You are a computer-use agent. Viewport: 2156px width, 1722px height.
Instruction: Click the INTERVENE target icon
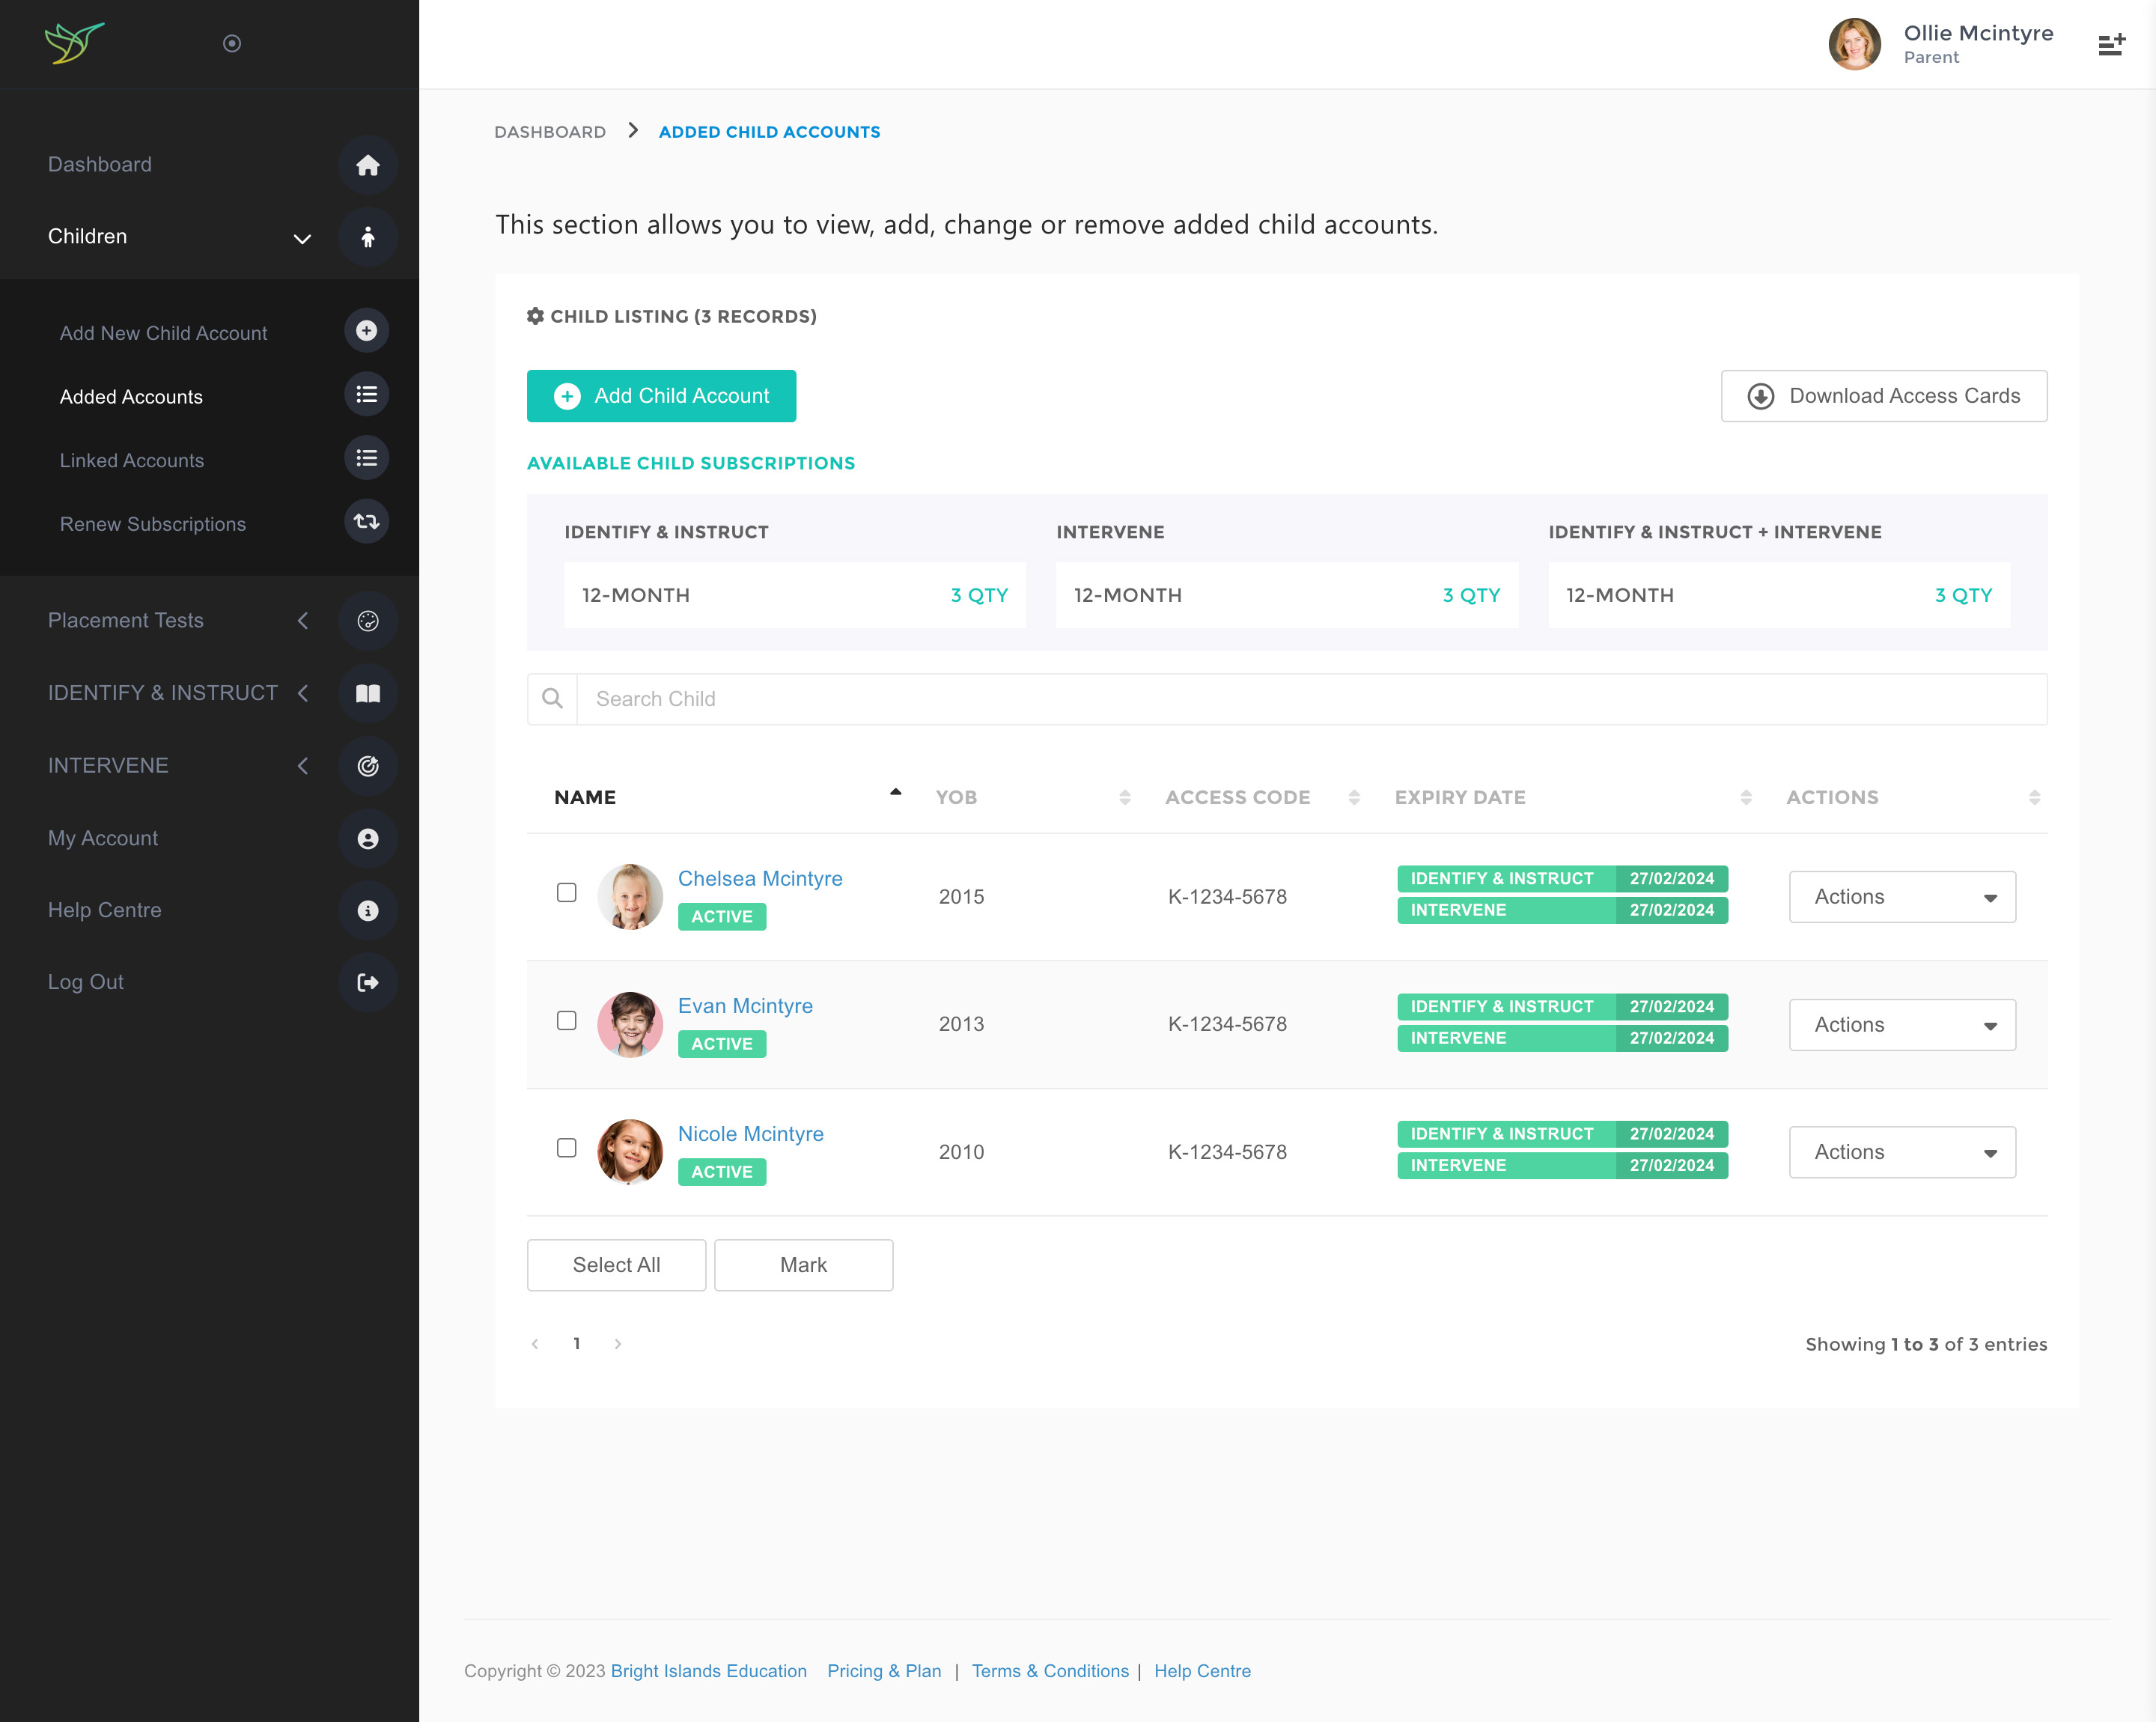point(367,766)
